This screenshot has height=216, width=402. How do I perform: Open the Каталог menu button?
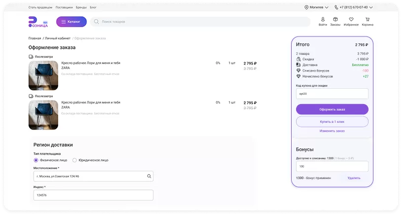71,22
